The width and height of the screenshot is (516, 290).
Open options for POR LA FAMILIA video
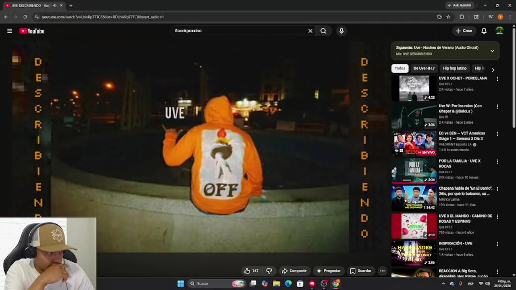coord(497,162)
